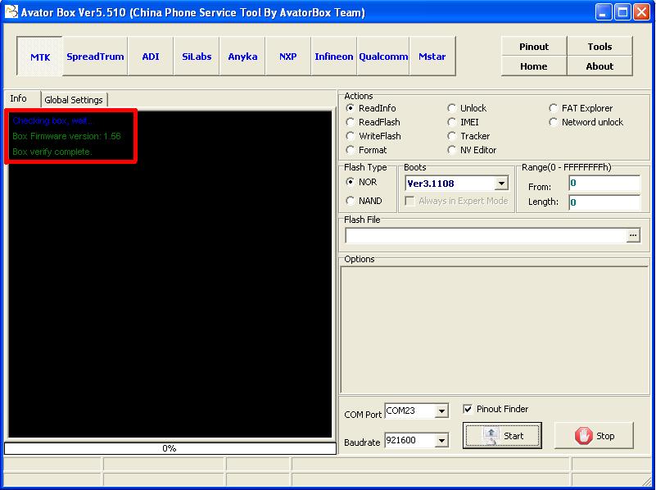
Task: Click the 921600 baudrate value
Action: (x=400, y=440)
